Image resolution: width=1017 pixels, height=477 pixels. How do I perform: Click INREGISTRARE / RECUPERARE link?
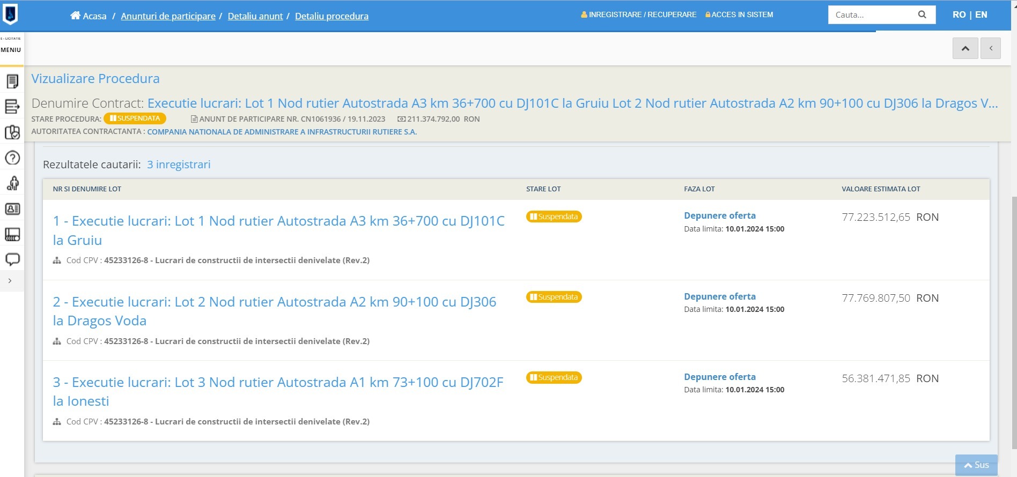[638, 14]
